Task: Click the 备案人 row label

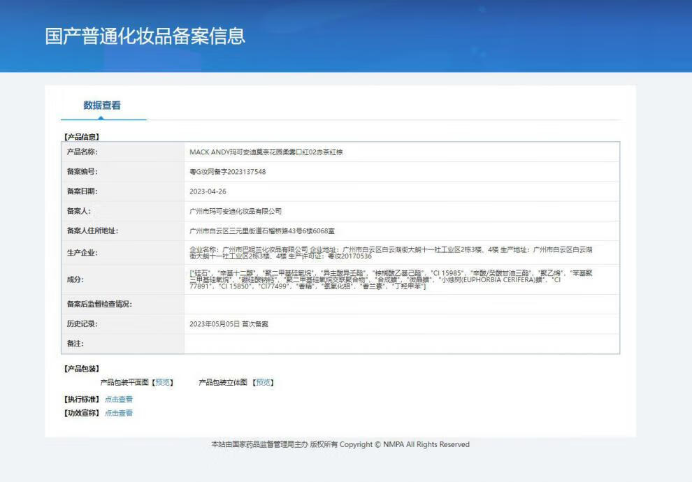Action: click(x=78, y=211)
